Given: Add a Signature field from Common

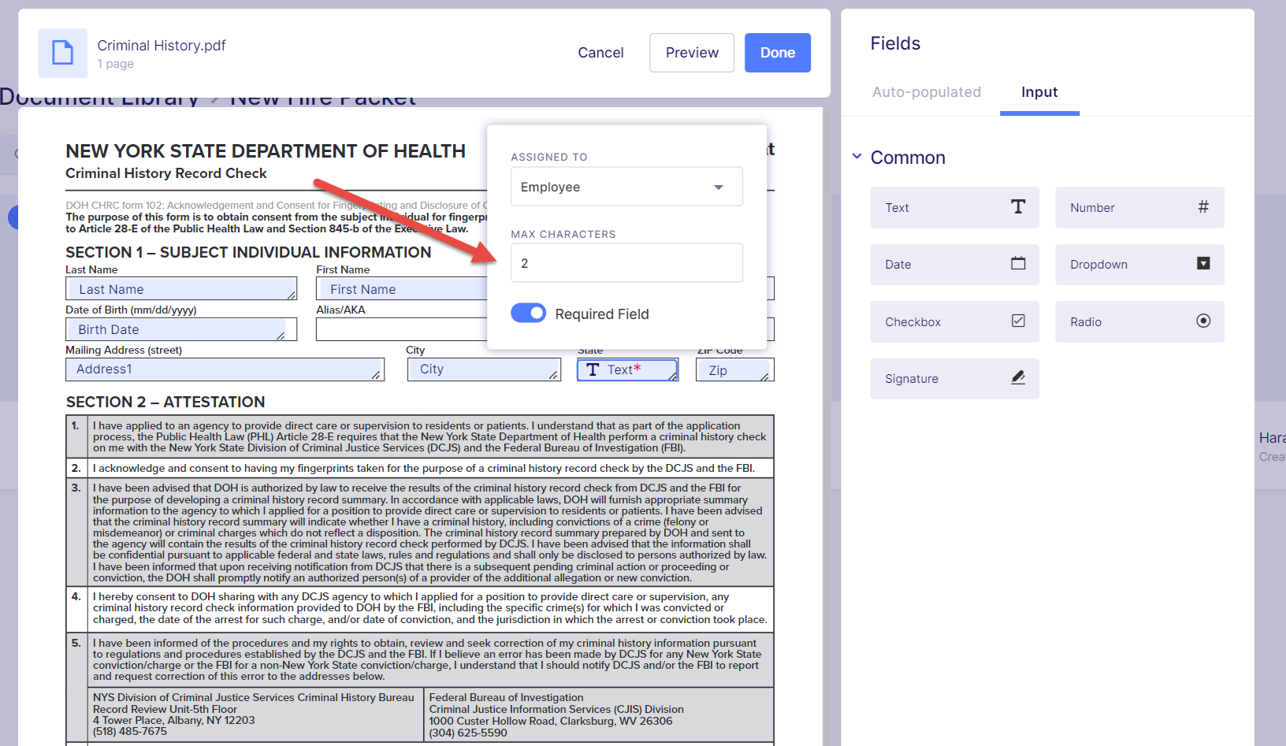Looking at the screenshot, I should click(954, 379).
